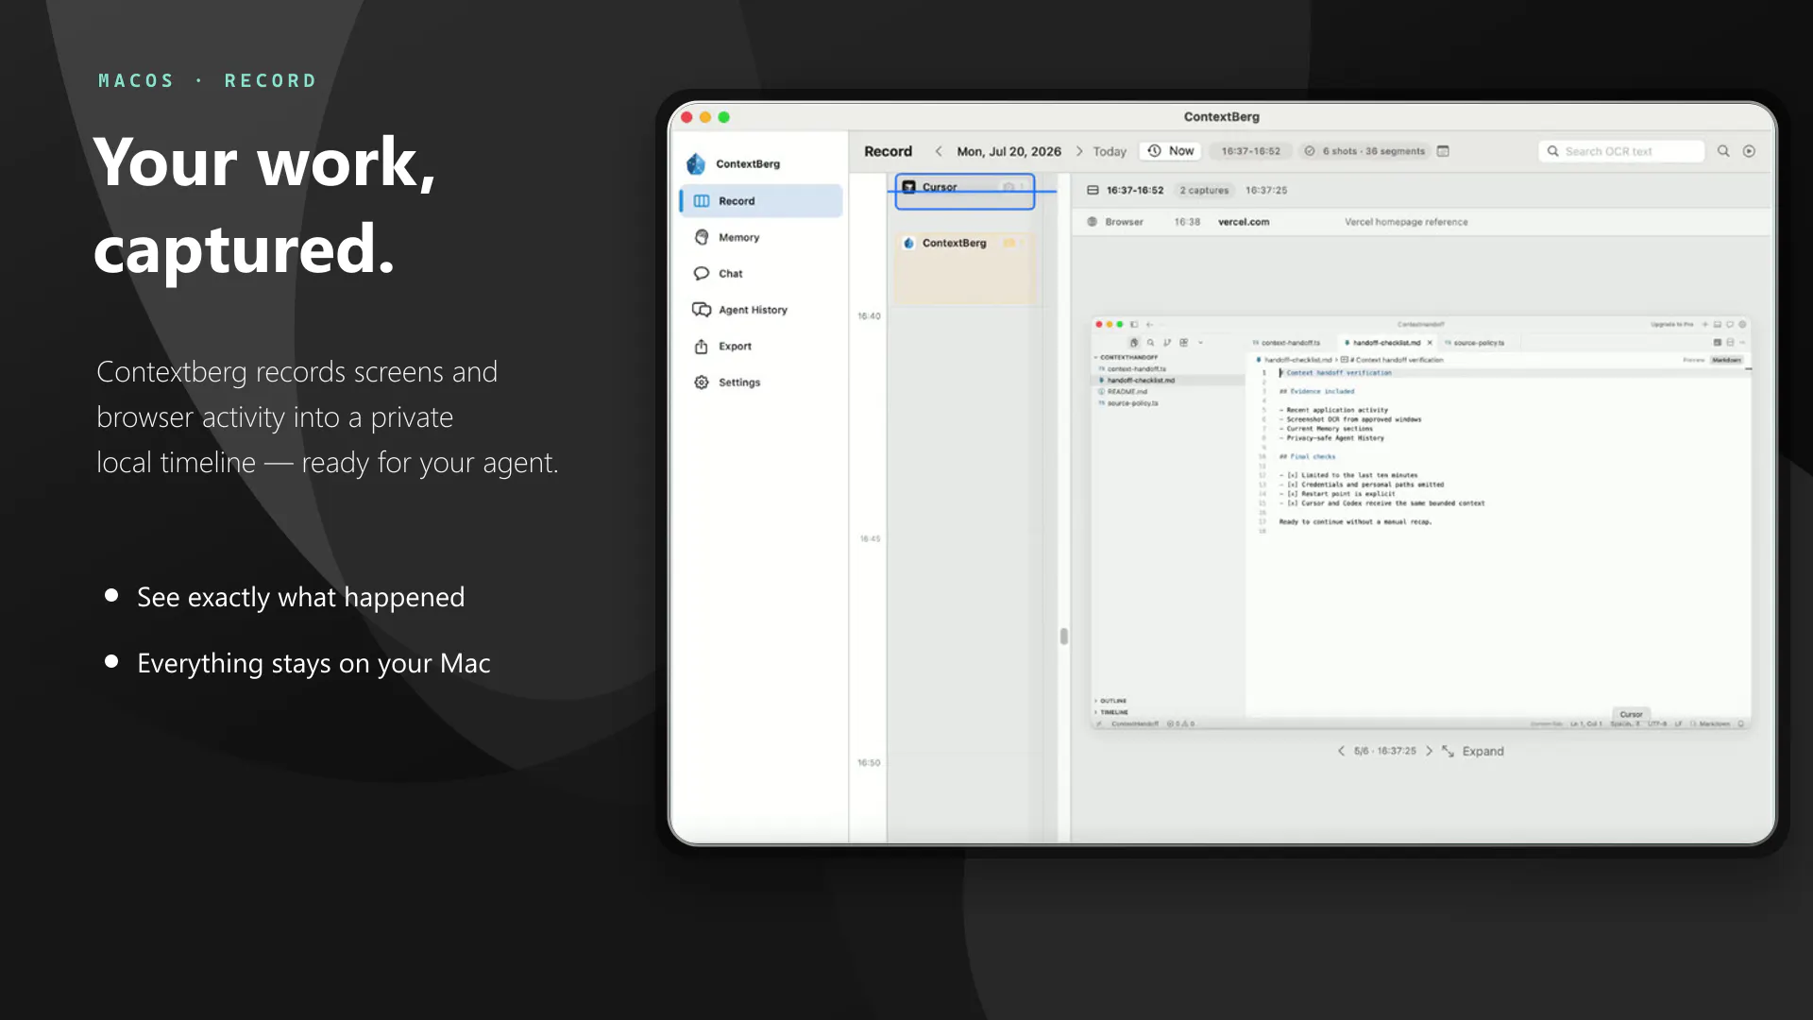The image size is (1813, 1020).
Task: Select the ContextBerg segment in the timeline
Action: tap(965, 268)
